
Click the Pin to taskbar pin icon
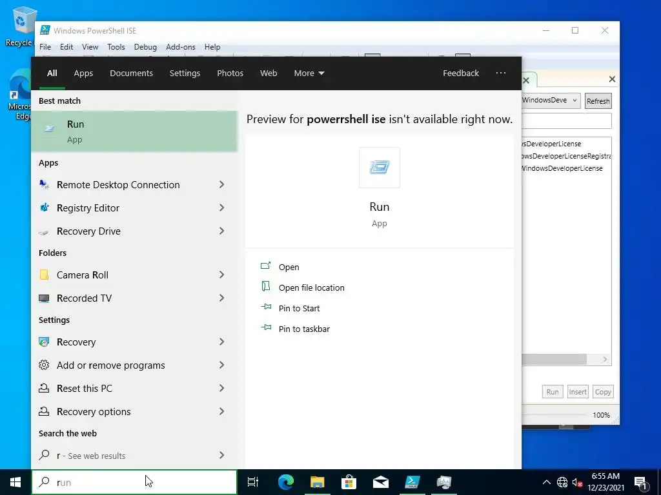click(x=265, y=327)
